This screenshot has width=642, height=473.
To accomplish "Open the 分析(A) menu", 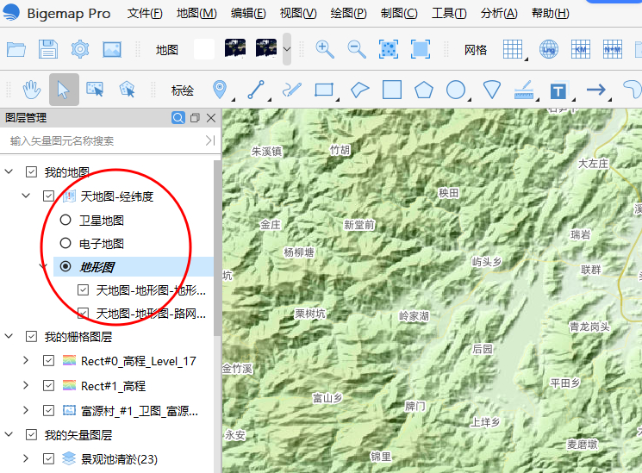I will tap(499, 13).
